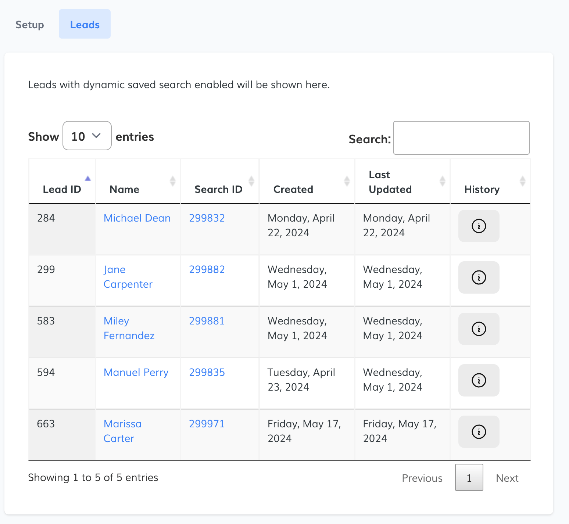The width and height of the screenshot is (569, 524).
Task: Expand the Show entries dropdown
Action: coord(87,136)
